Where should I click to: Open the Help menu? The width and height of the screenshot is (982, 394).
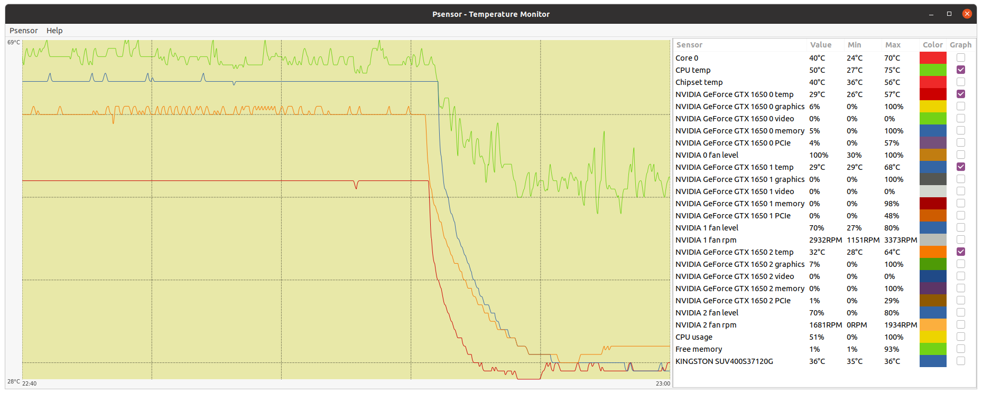tap(54, 31)
